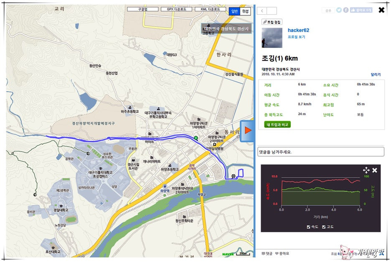This screenshot has width=391, height=262.
Task: Download the track via GPX 다운로드
Action: click(177, 9)
